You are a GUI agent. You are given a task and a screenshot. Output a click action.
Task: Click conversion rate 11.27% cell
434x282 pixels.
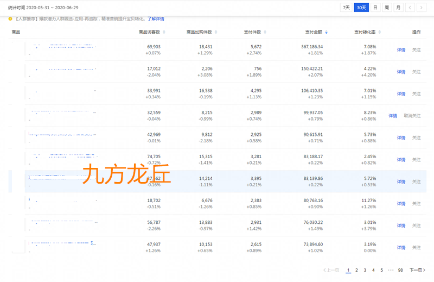coord(369,200)
